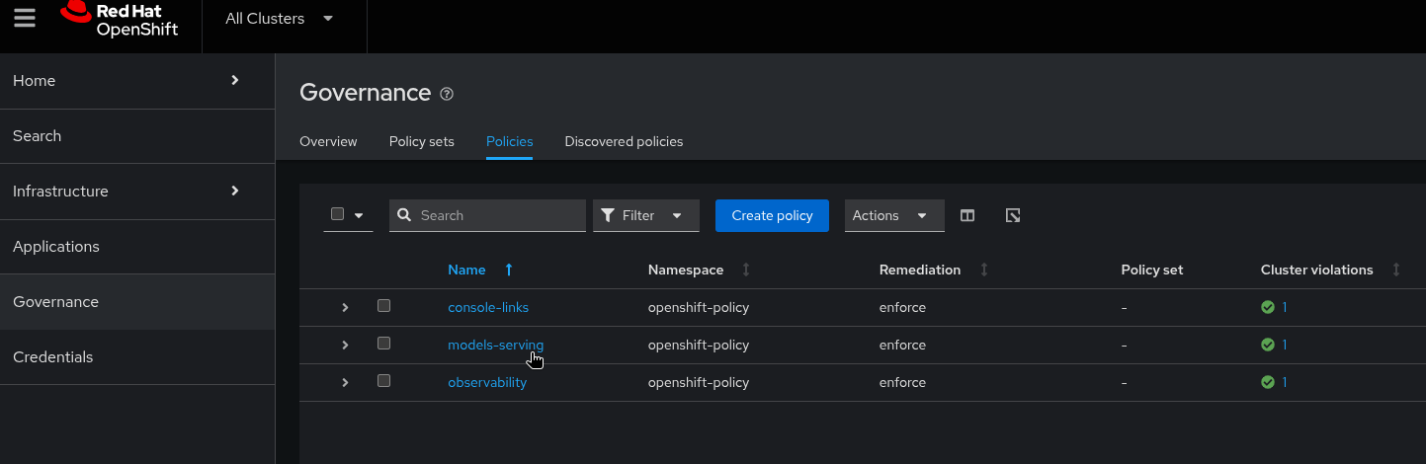This screenshot has width=1426, height=464.
Task: Click the Governance page heading
Action: 366,93
